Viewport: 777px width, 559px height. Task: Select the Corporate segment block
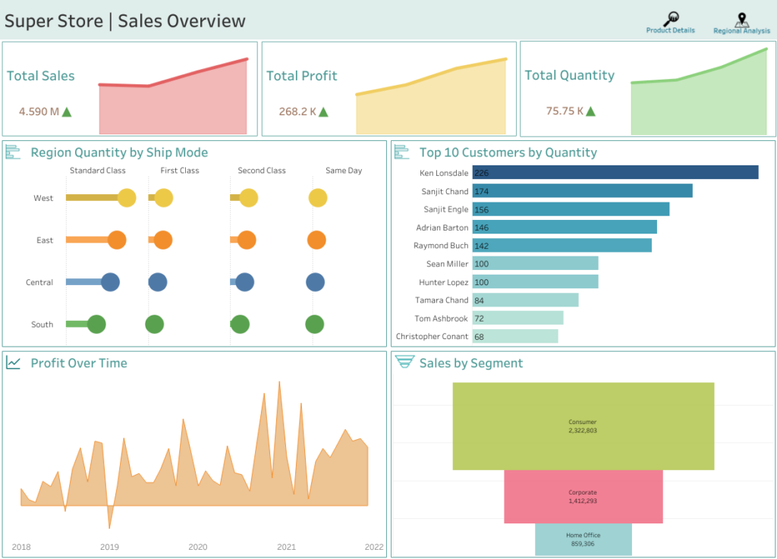pos(583,496)
